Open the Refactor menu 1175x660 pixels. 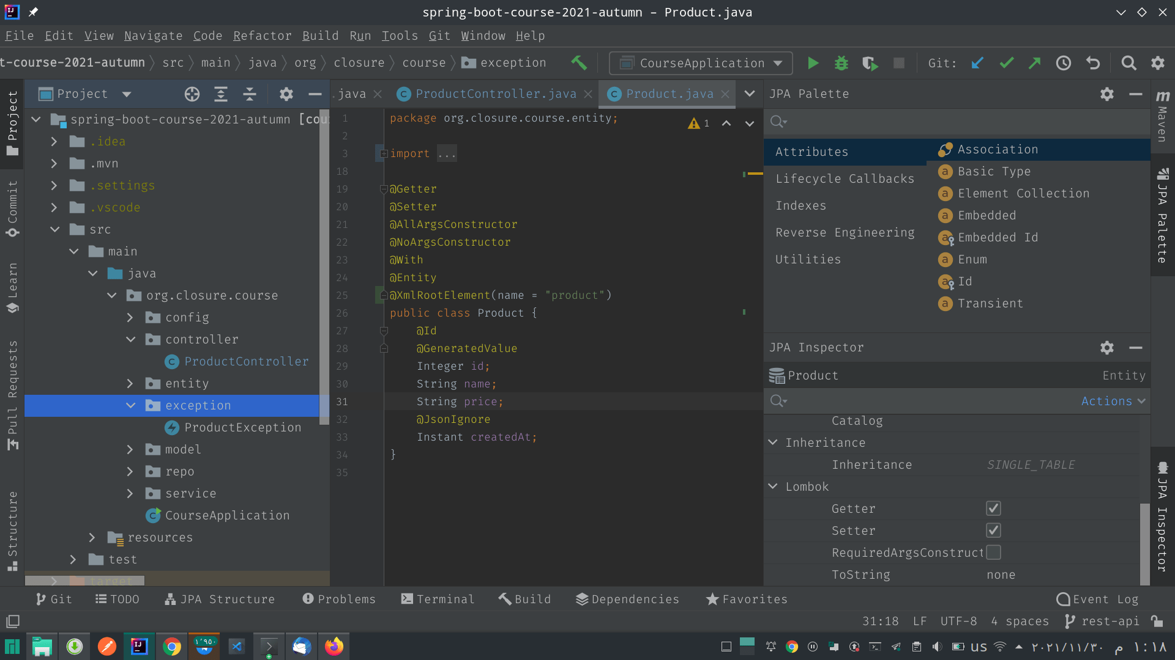tap(262, 35)
